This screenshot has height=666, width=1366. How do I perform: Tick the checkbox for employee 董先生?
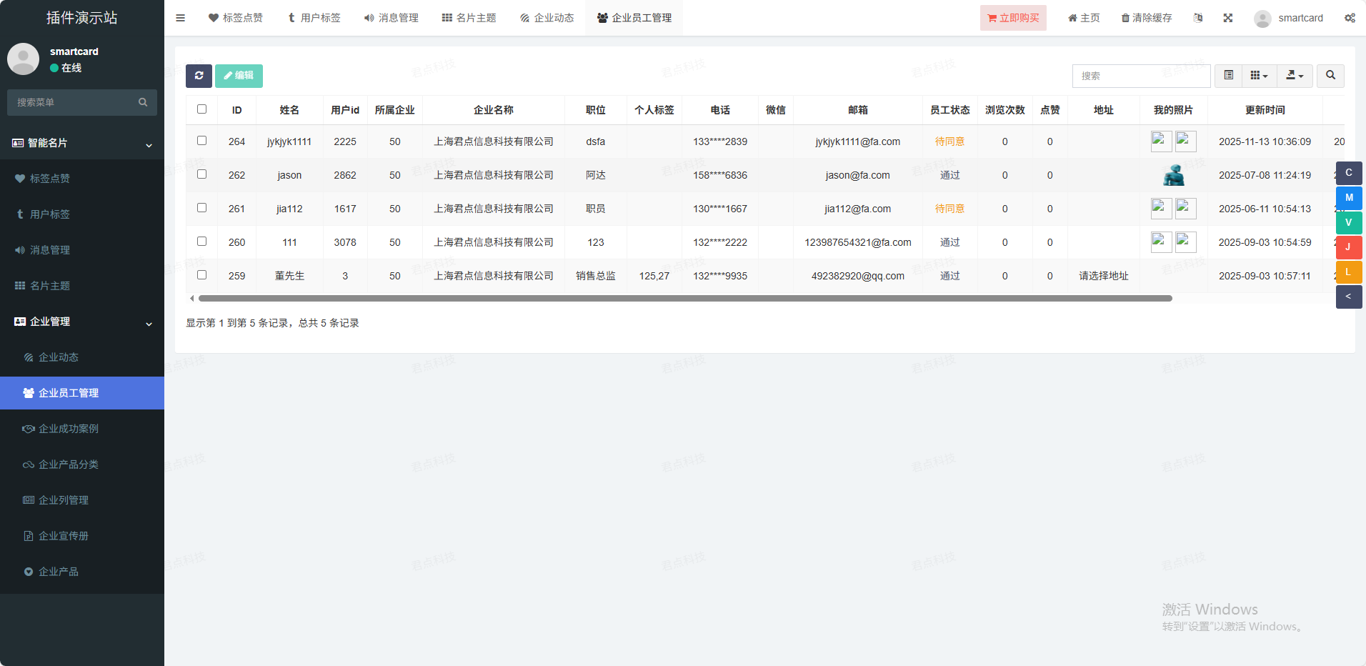[x=201, y=275]
